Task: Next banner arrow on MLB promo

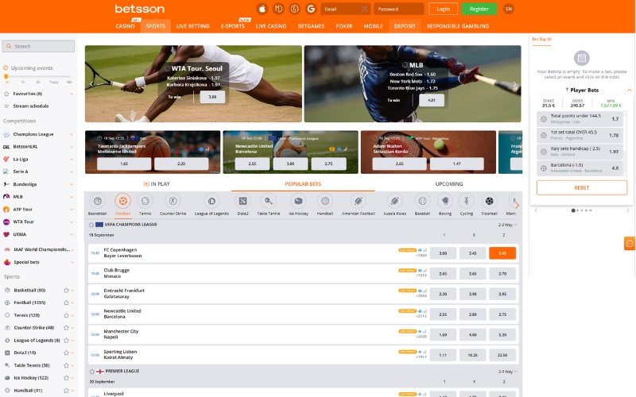Action: click(x=514, y=84)
